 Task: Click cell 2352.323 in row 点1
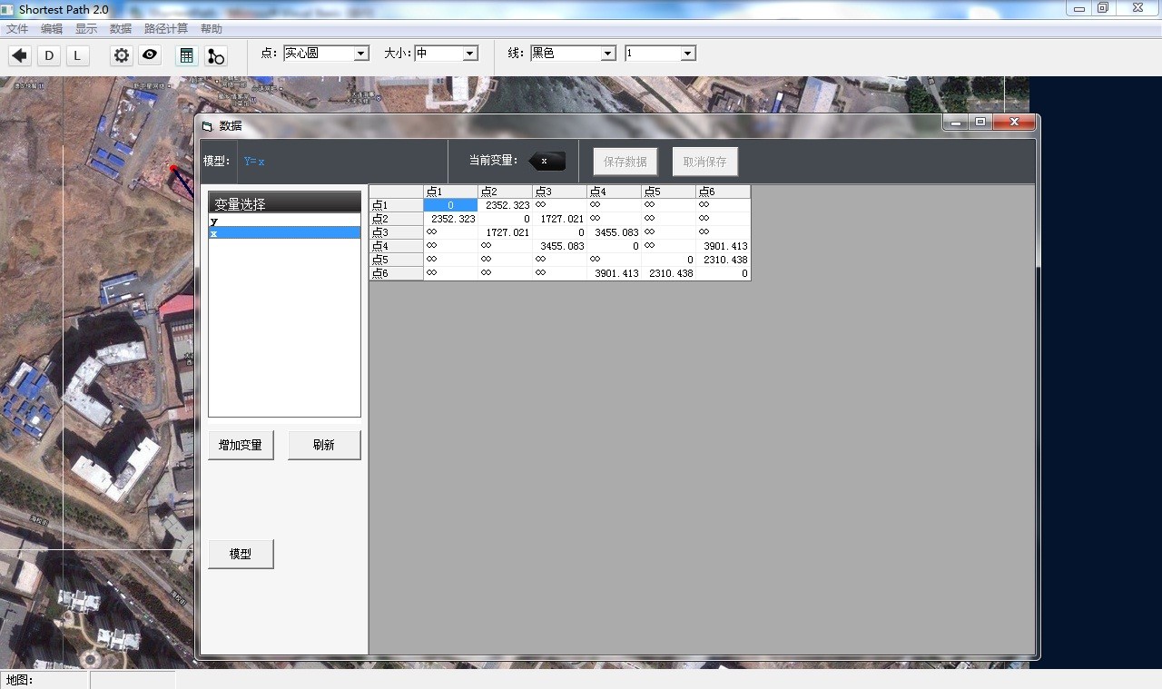click(505, 205)
